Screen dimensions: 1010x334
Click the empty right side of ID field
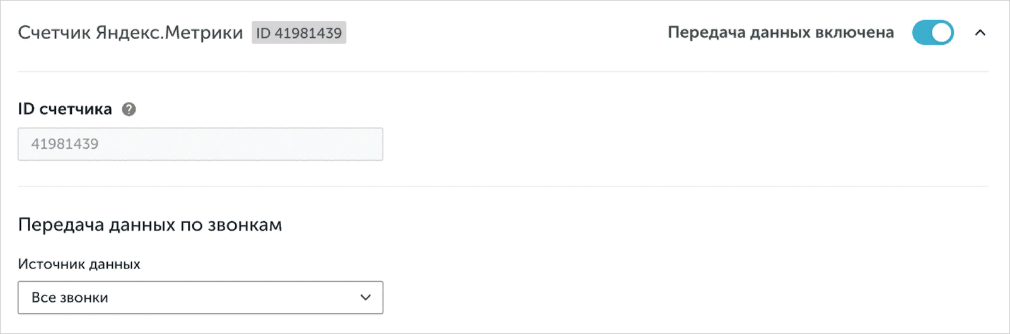pyautogui.click(x=303, y=144)
